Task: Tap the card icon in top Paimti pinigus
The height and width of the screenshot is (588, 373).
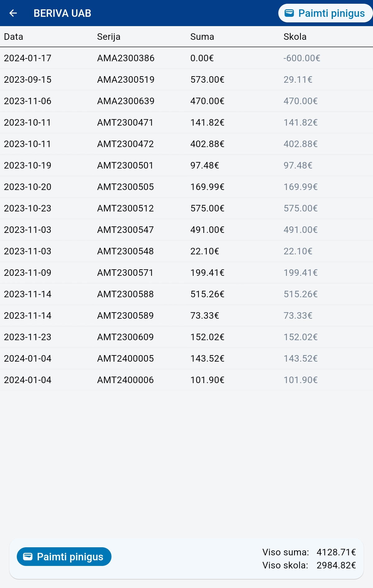Action: click(x=289, y=13)
